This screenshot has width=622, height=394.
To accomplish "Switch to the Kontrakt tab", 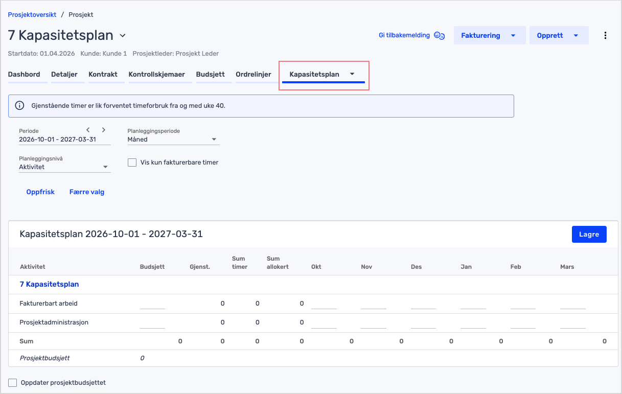I will tap(103, 74).
